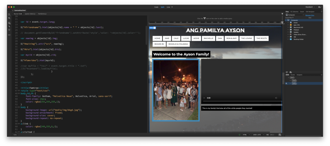The height and width of the screenshot is (146, 330).
Task: Click the refresh icon in Files panel
Action: pos(287,72)
